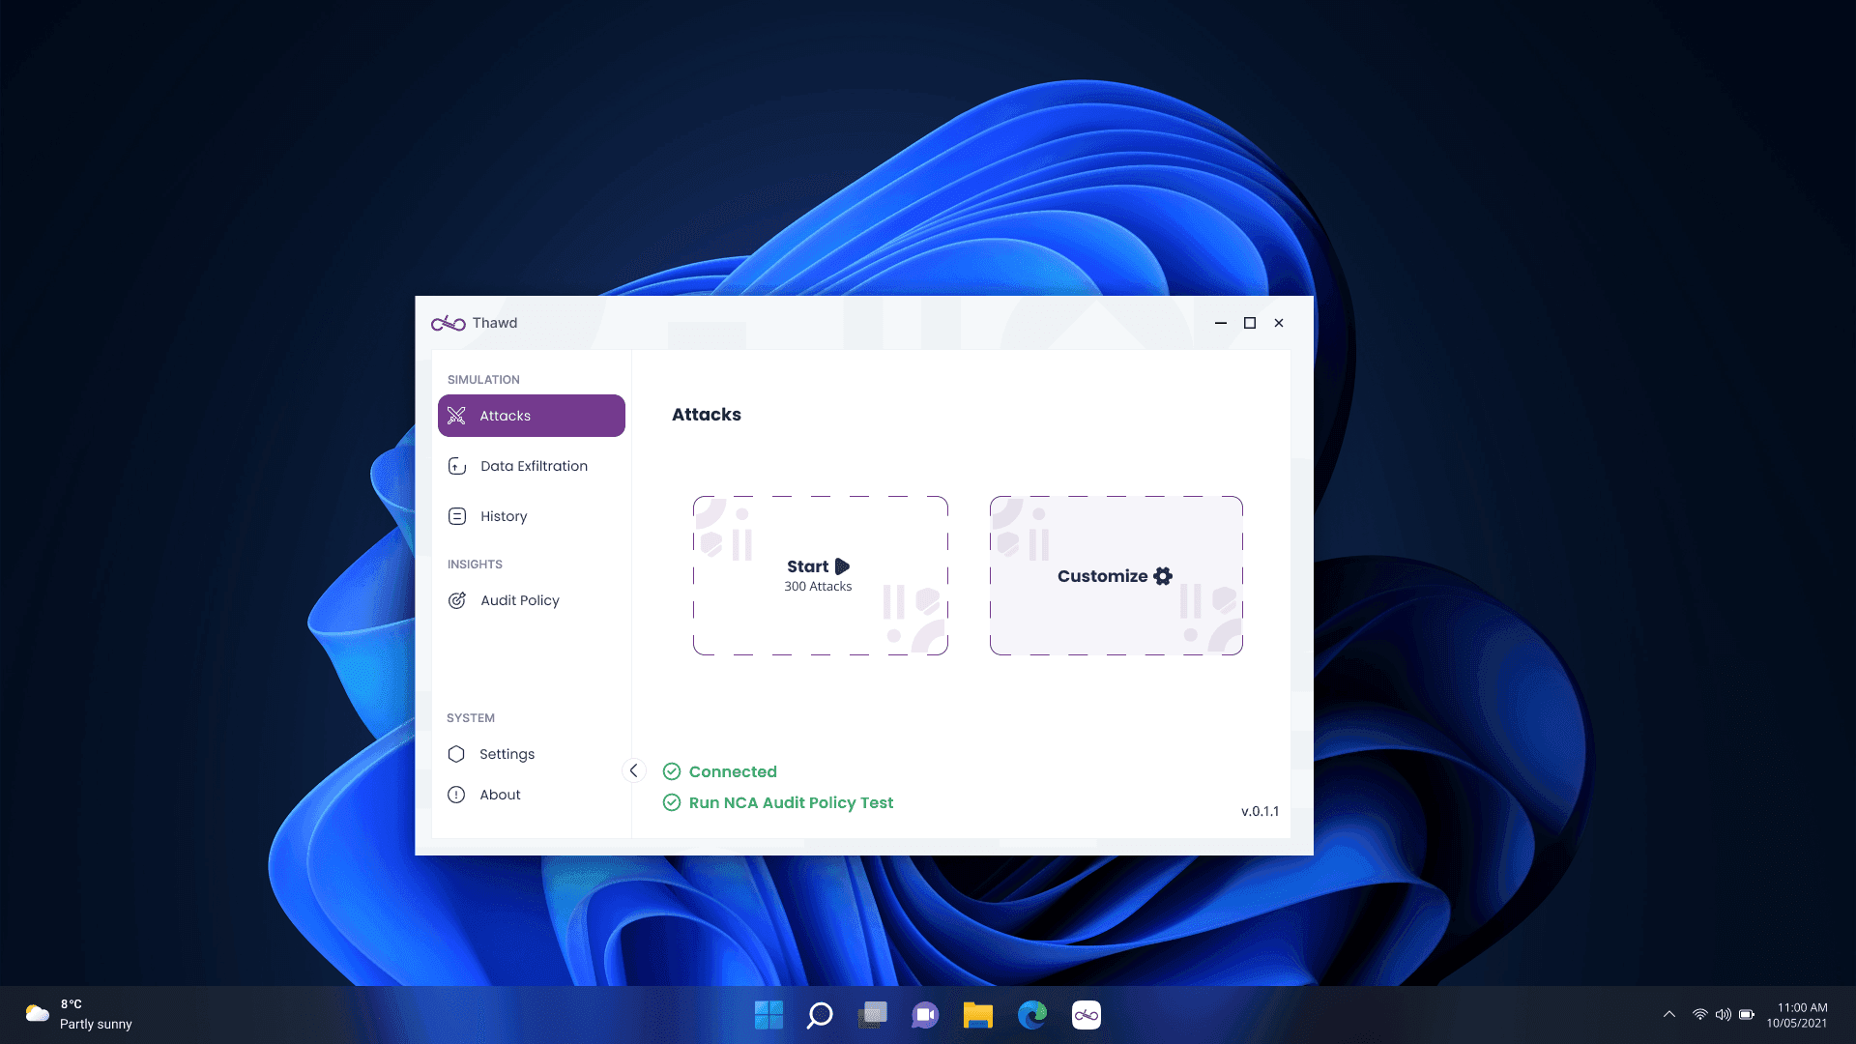Click the Attacks page heading
The width and height of the screenshot is (1856, 1044).
click(x=707, y=415)
